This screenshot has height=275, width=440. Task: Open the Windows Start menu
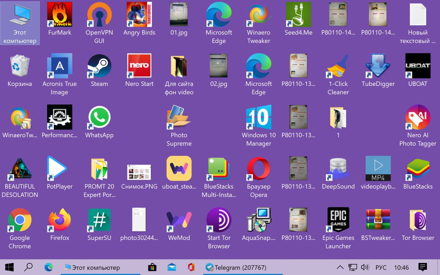(9, 267)
